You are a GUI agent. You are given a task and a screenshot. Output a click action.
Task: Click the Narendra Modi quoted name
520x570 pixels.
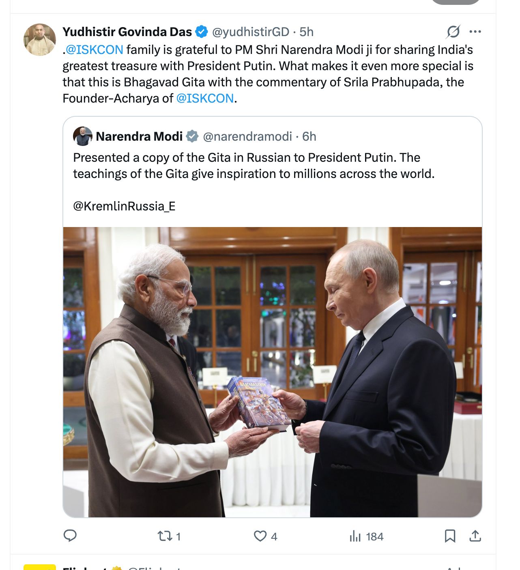coord(139,136)
